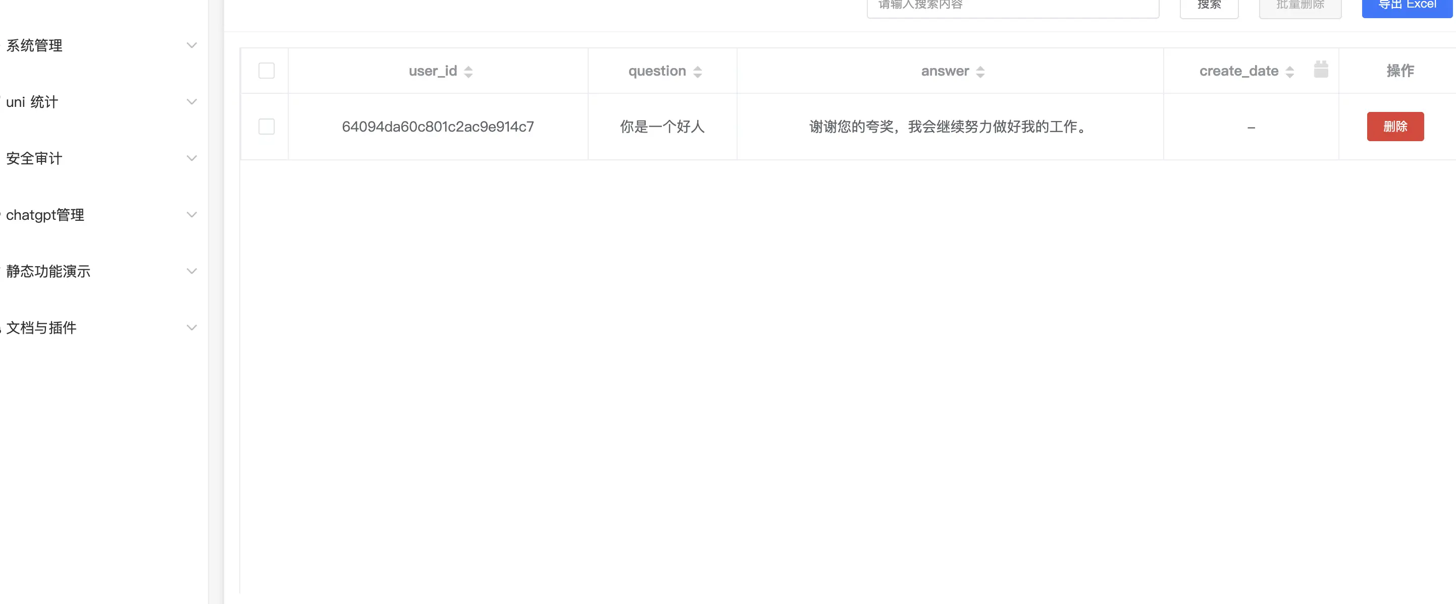This screenshot has height=604, width=1456.
Task: Expand the uni 统计 menu chevron
Action: point(192,102)
